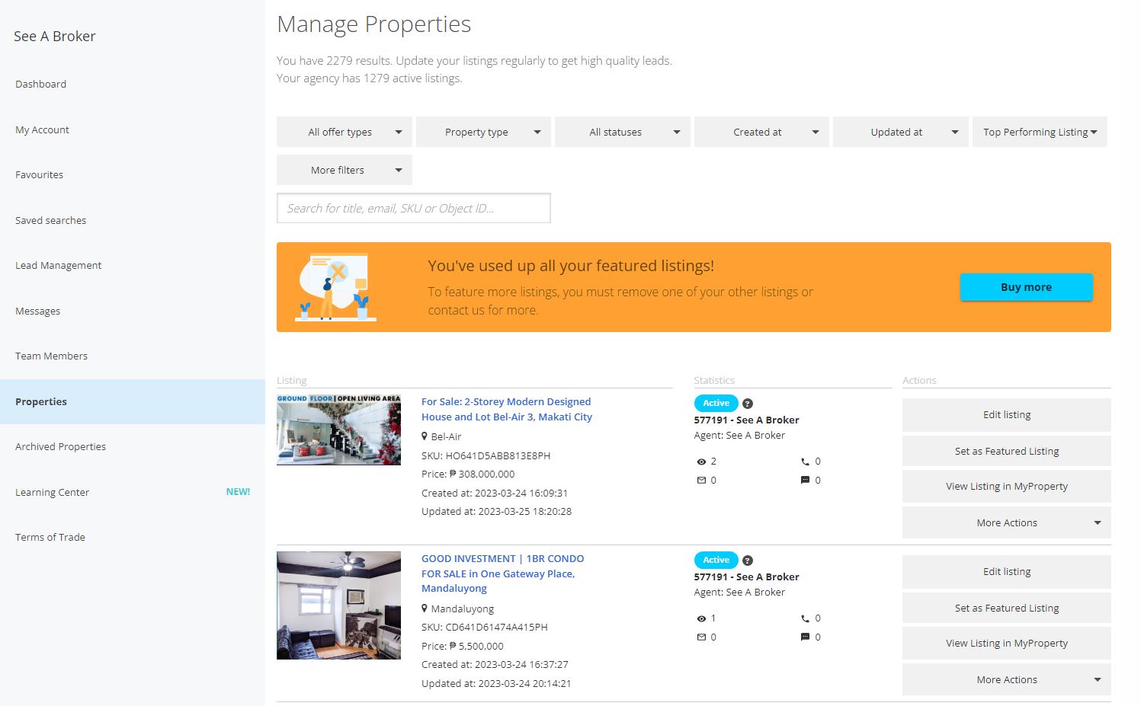Click price ₱ 5,500,000
The image size is (1141, 706).
[463, 647]
